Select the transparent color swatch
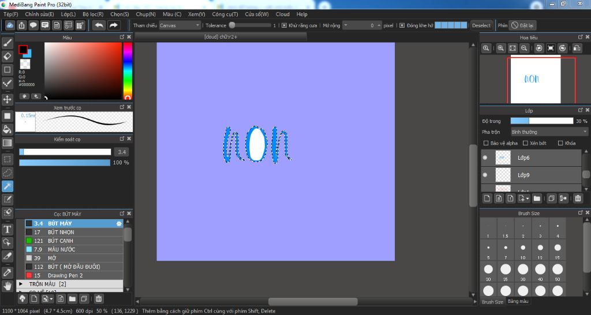Image resolution: width=591 pixels, height=315 pixels. (x=25, y=64)
